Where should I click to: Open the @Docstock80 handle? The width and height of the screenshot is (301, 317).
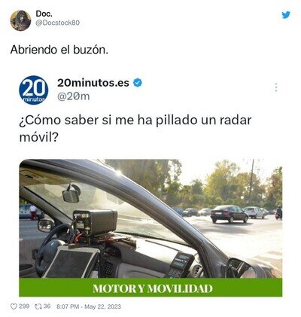(58, 23)
